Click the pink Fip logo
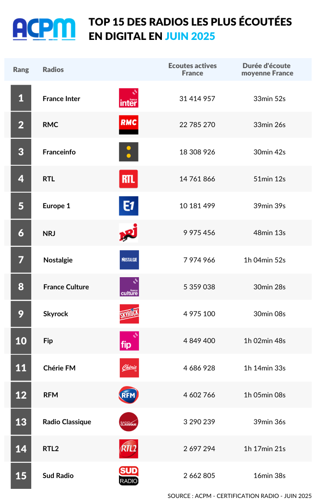316x501 pixels. coord(129,341)
